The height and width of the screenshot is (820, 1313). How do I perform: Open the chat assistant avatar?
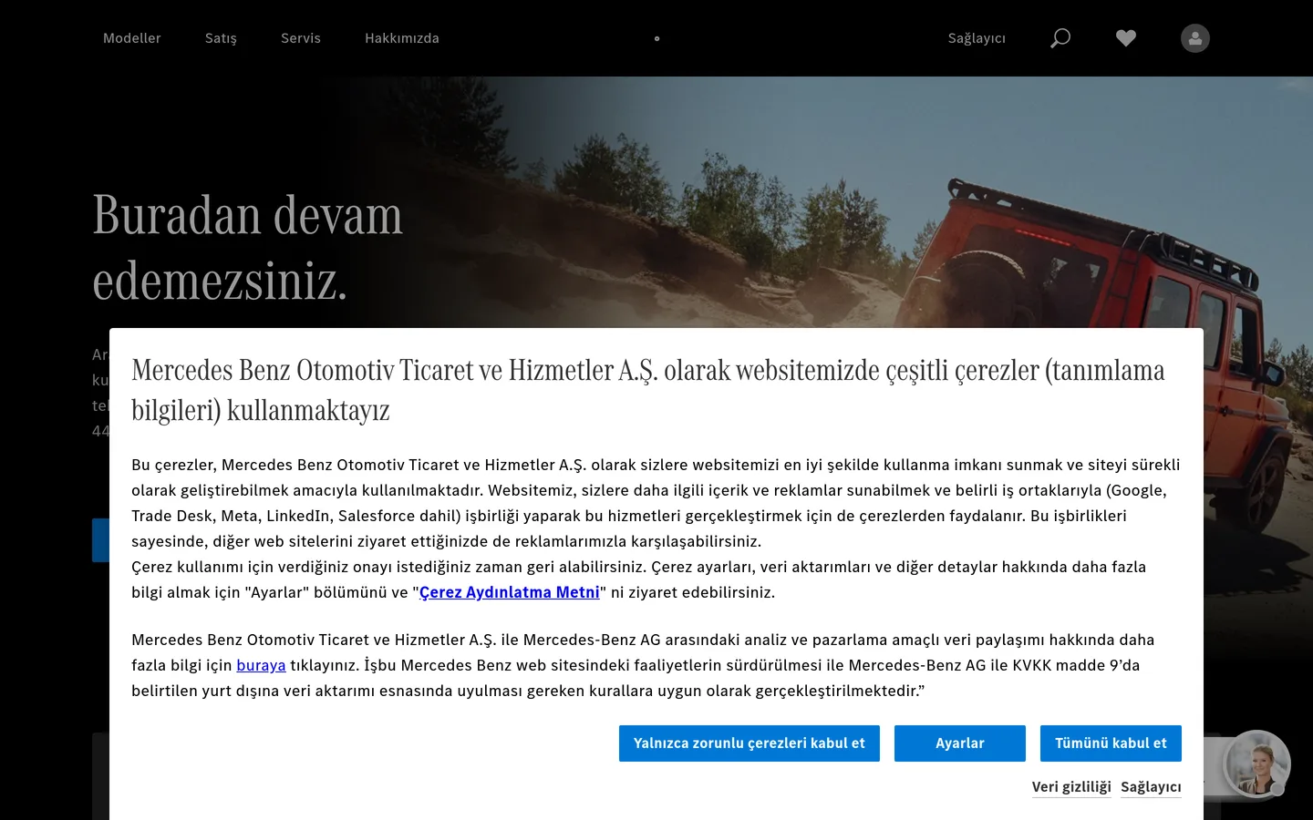pyautogui.click(x=1256, y=764)
